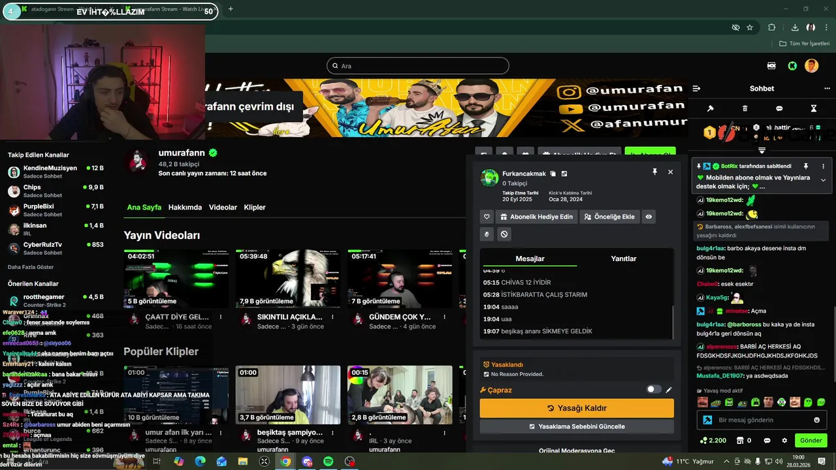Open options for ÇAATT DİYE GEL video

click(221, 317)
